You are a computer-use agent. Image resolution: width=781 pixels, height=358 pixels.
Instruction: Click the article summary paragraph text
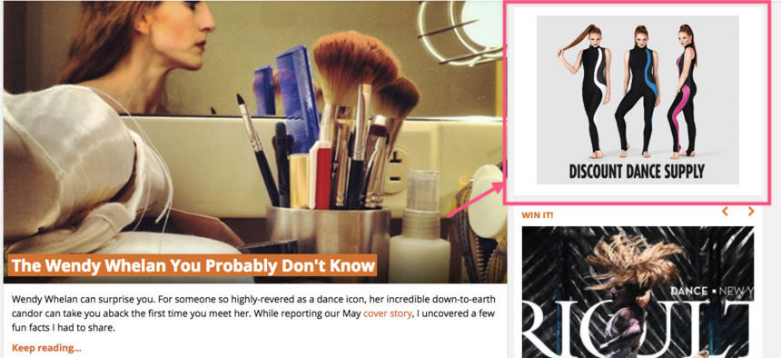point(253,313)
